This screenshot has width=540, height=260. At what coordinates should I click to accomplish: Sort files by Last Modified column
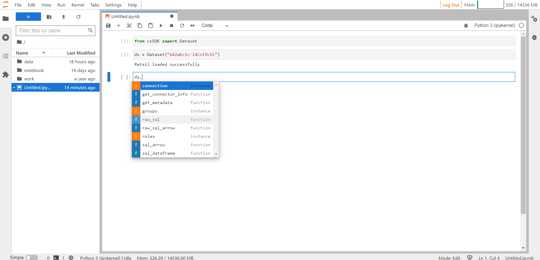[76, 53]
